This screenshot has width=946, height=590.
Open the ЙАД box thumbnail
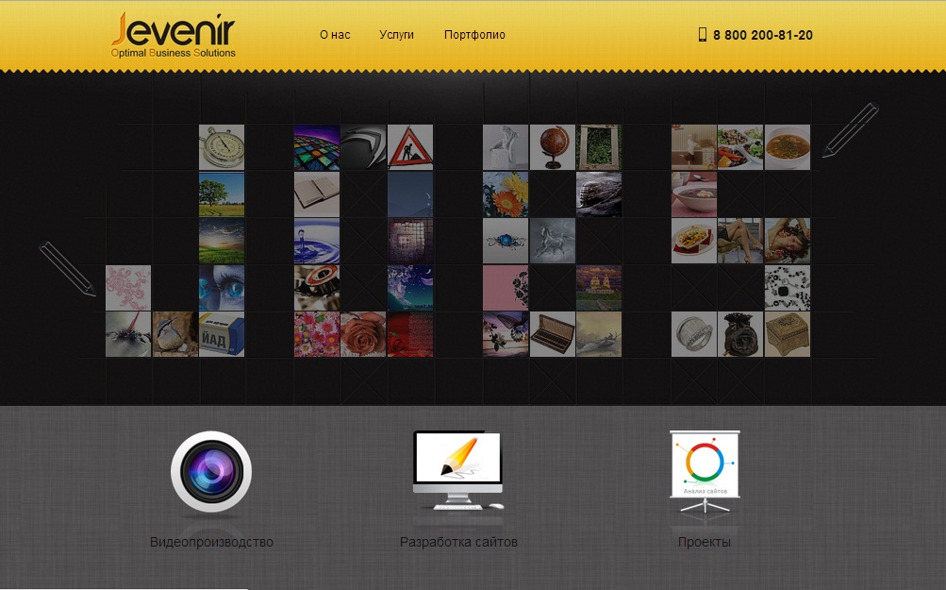click(x=222, y=334)
